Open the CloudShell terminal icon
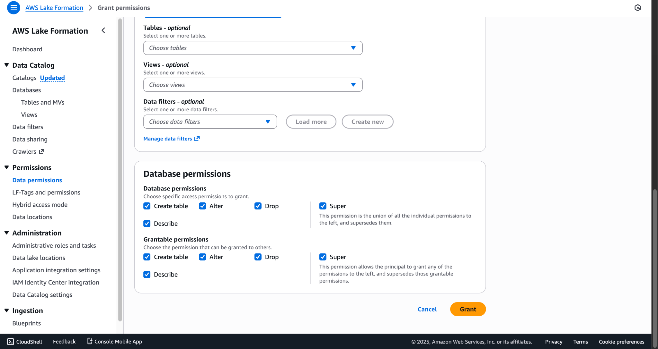The width and height of the screenshot is (658, 349). [11, 342]
